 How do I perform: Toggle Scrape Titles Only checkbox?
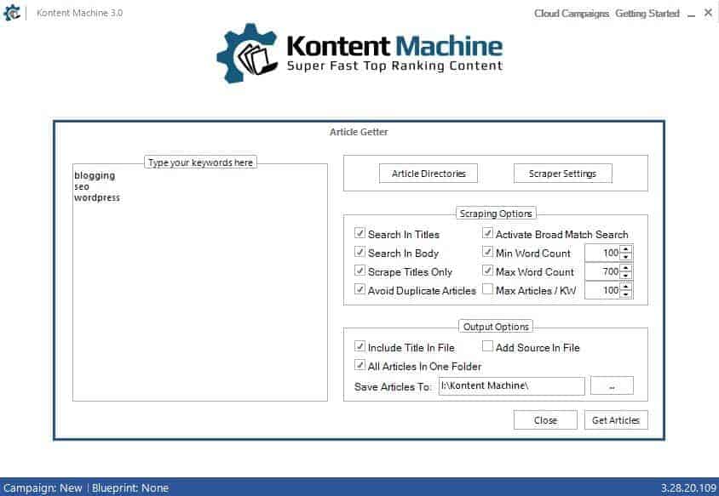click(360, 271)
